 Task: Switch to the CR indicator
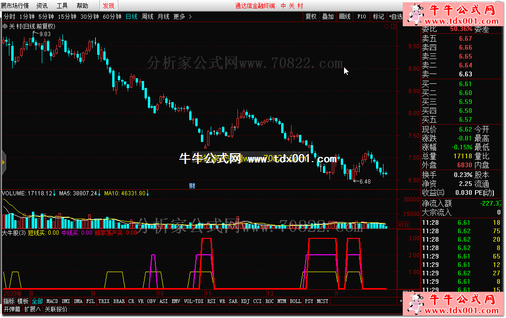tap(131, 301)
